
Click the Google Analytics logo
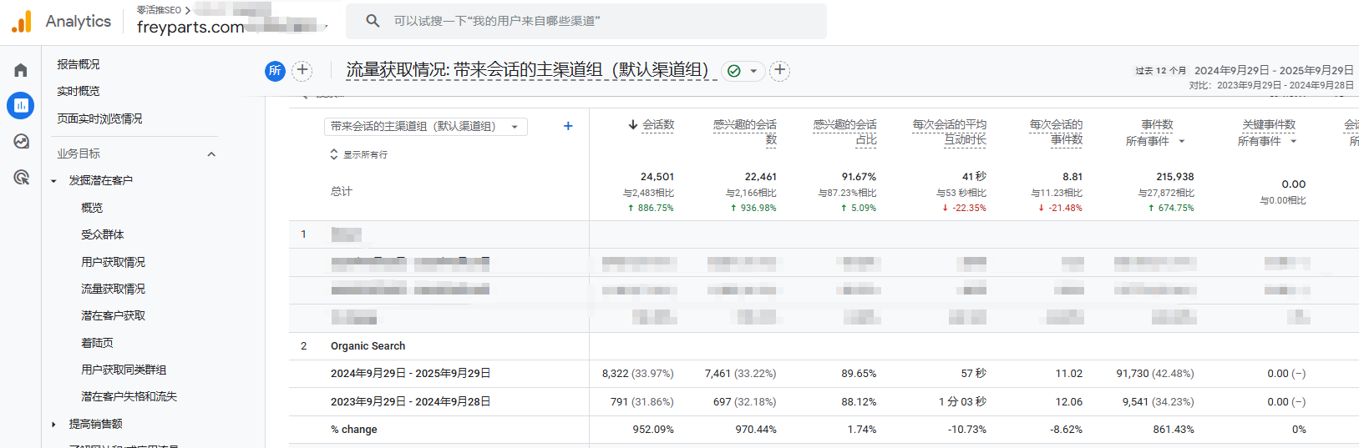point(22,22)
